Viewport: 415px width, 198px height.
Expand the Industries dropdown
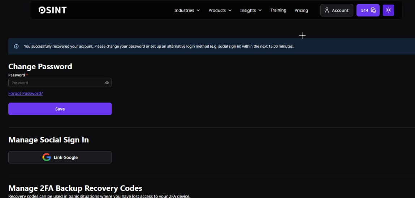point(187,10)
